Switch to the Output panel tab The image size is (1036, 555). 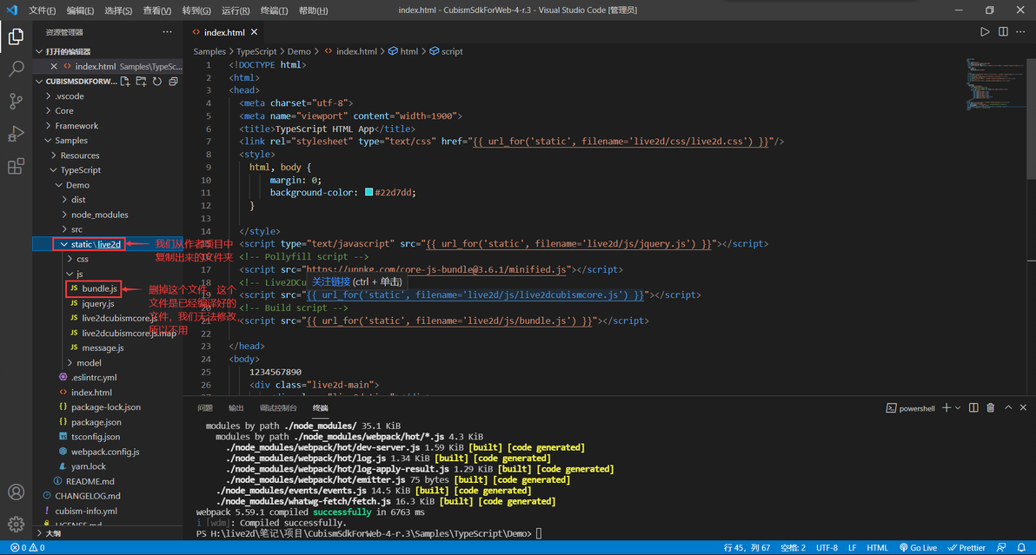pos(236,408)
